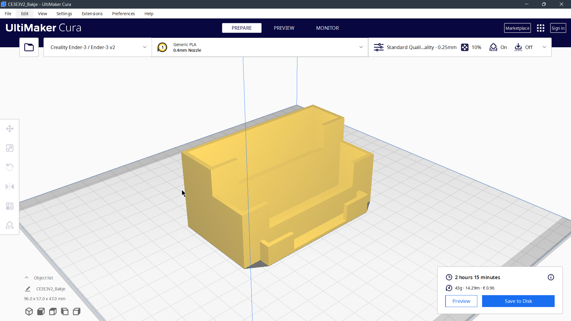The height and width of the screenshot is (321, 571).
Task: Toggle build plate adhesion setting labeled Off
Action: click(x=523, y=47)
